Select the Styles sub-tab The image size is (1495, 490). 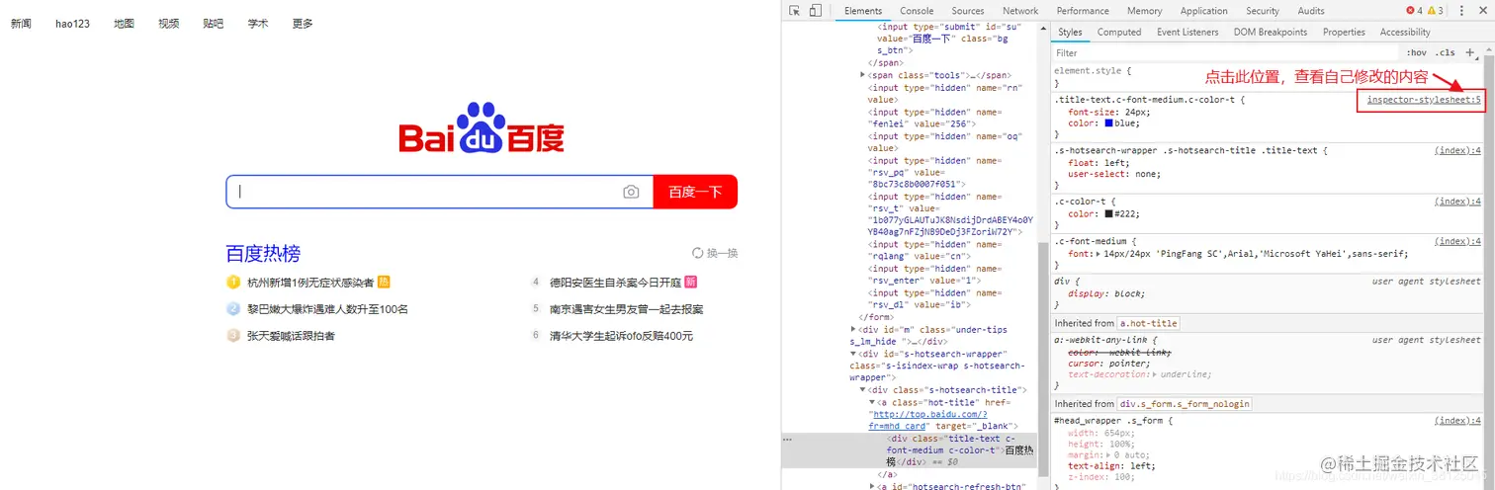point(1070,32)
